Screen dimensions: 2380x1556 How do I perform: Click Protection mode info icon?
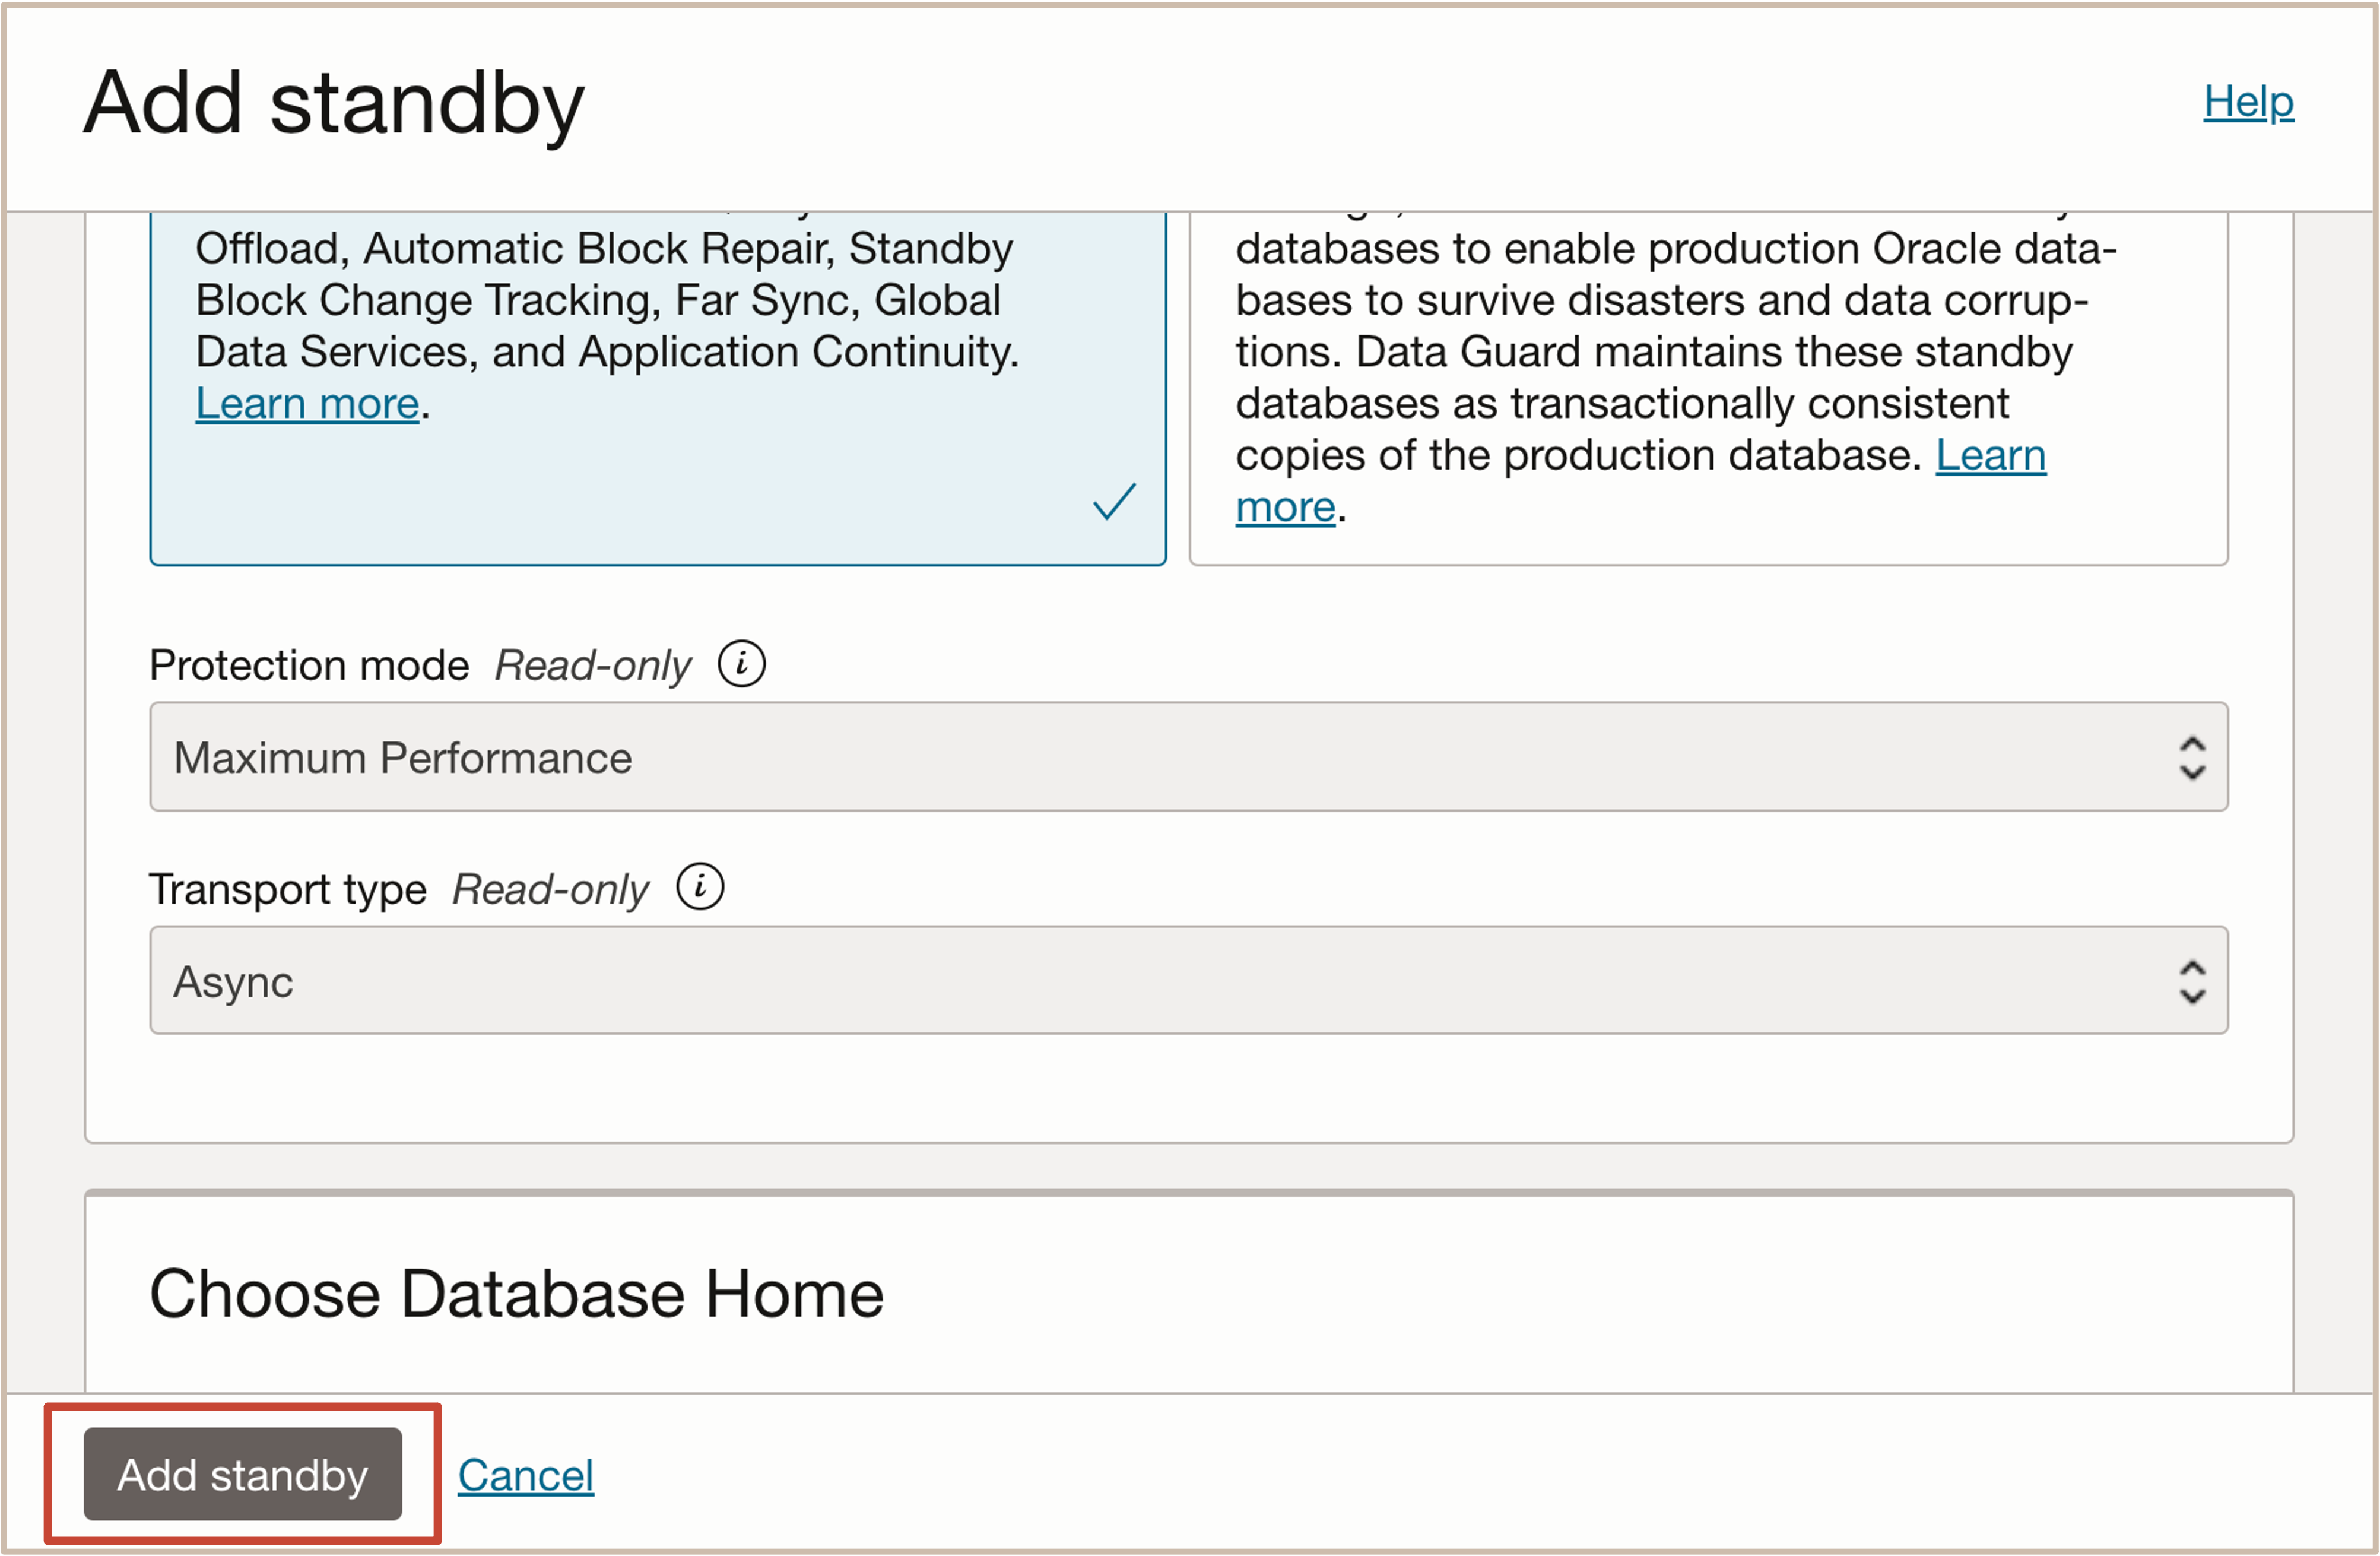pos(741,664)
